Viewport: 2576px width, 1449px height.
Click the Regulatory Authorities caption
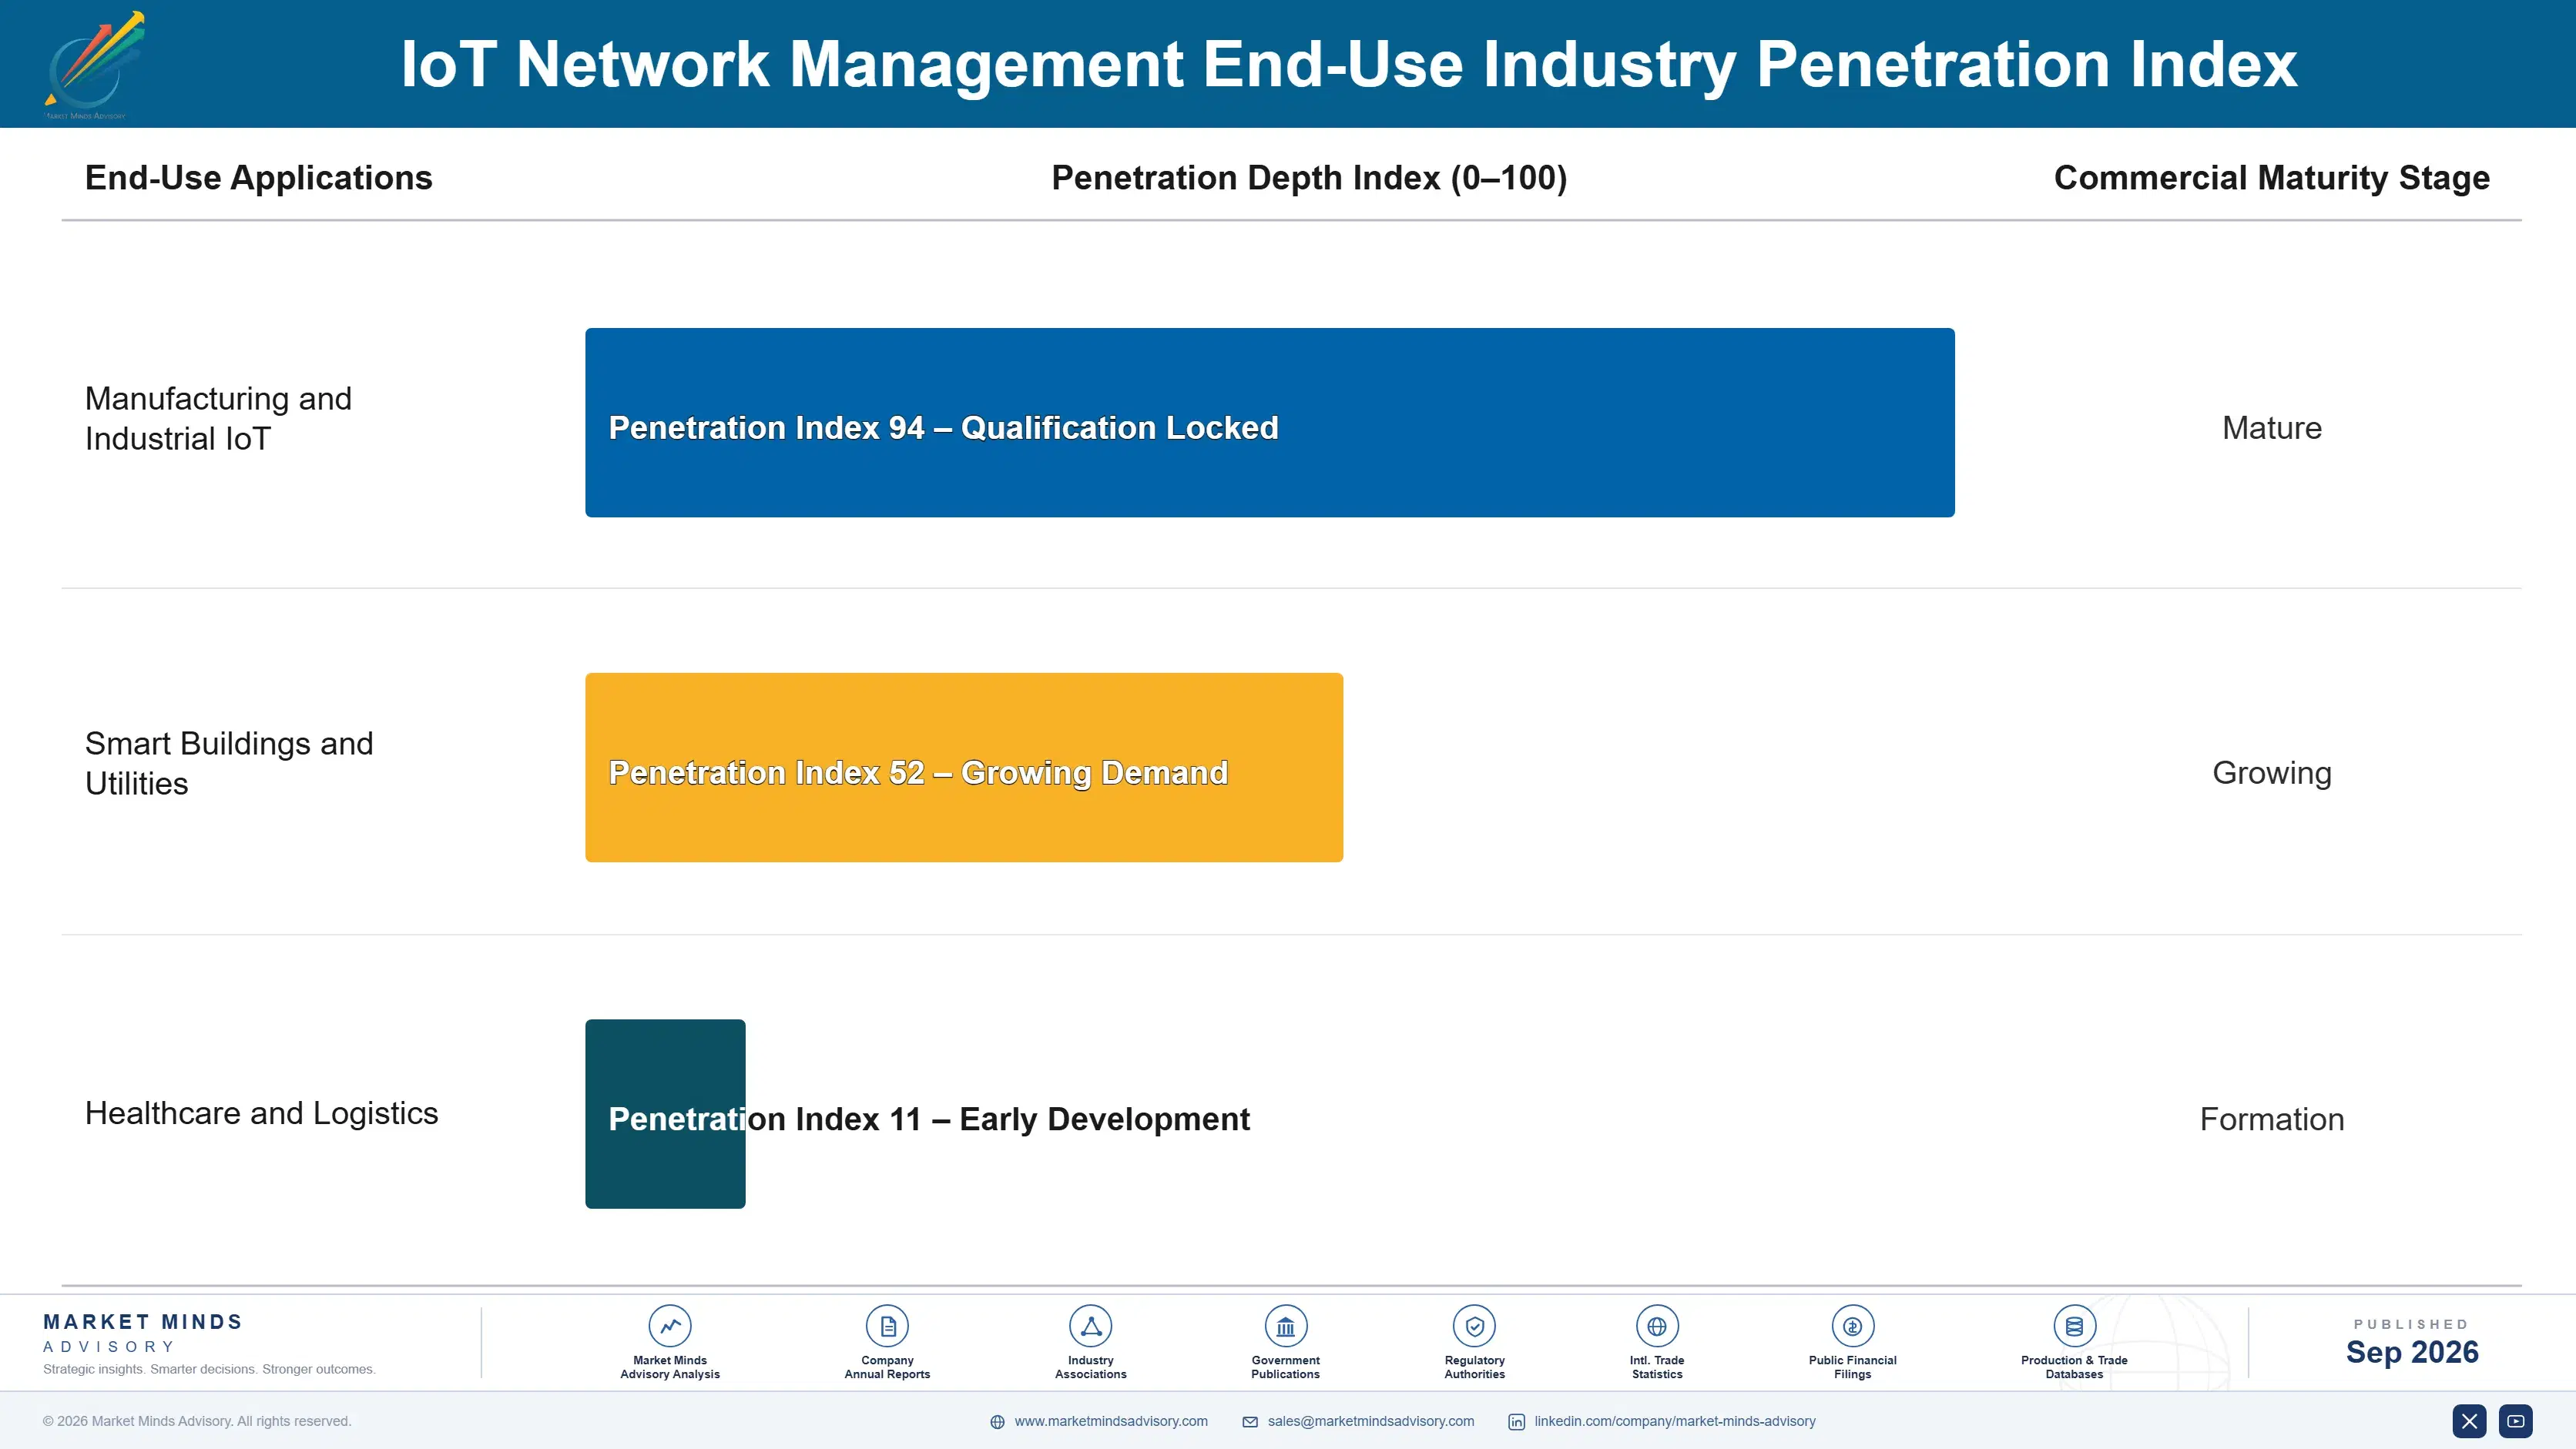pos(1474,1367)
